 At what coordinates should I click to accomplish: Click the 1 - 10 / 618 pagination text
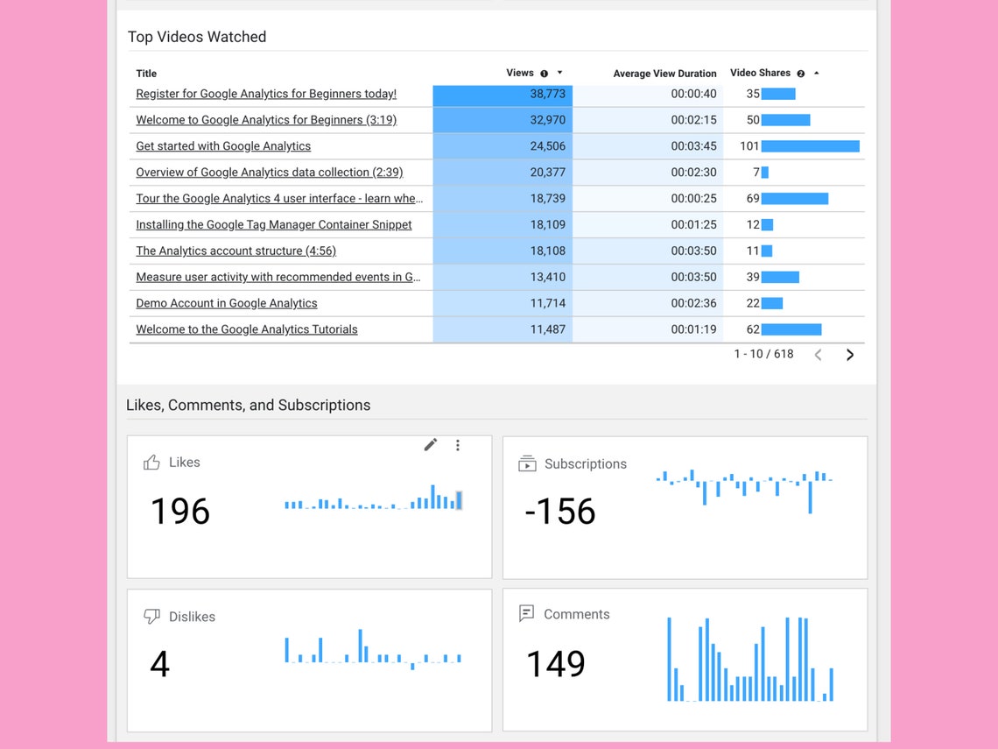coord(763,354)
